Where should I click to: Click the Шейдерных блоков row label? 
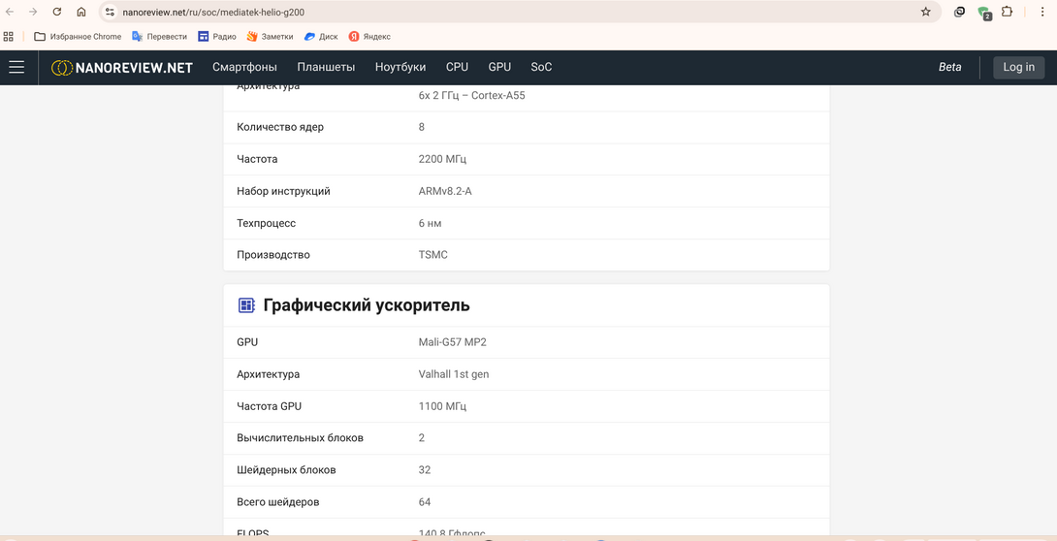click(286, 469)
